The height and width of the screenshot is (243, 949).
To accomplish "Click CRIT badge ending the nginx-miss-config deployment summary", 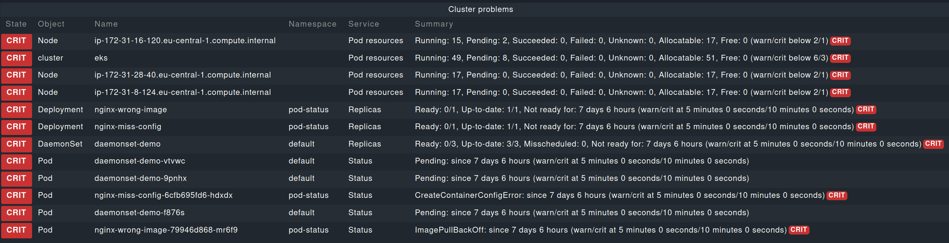I will pyautogui.click(x=866, y=127).
